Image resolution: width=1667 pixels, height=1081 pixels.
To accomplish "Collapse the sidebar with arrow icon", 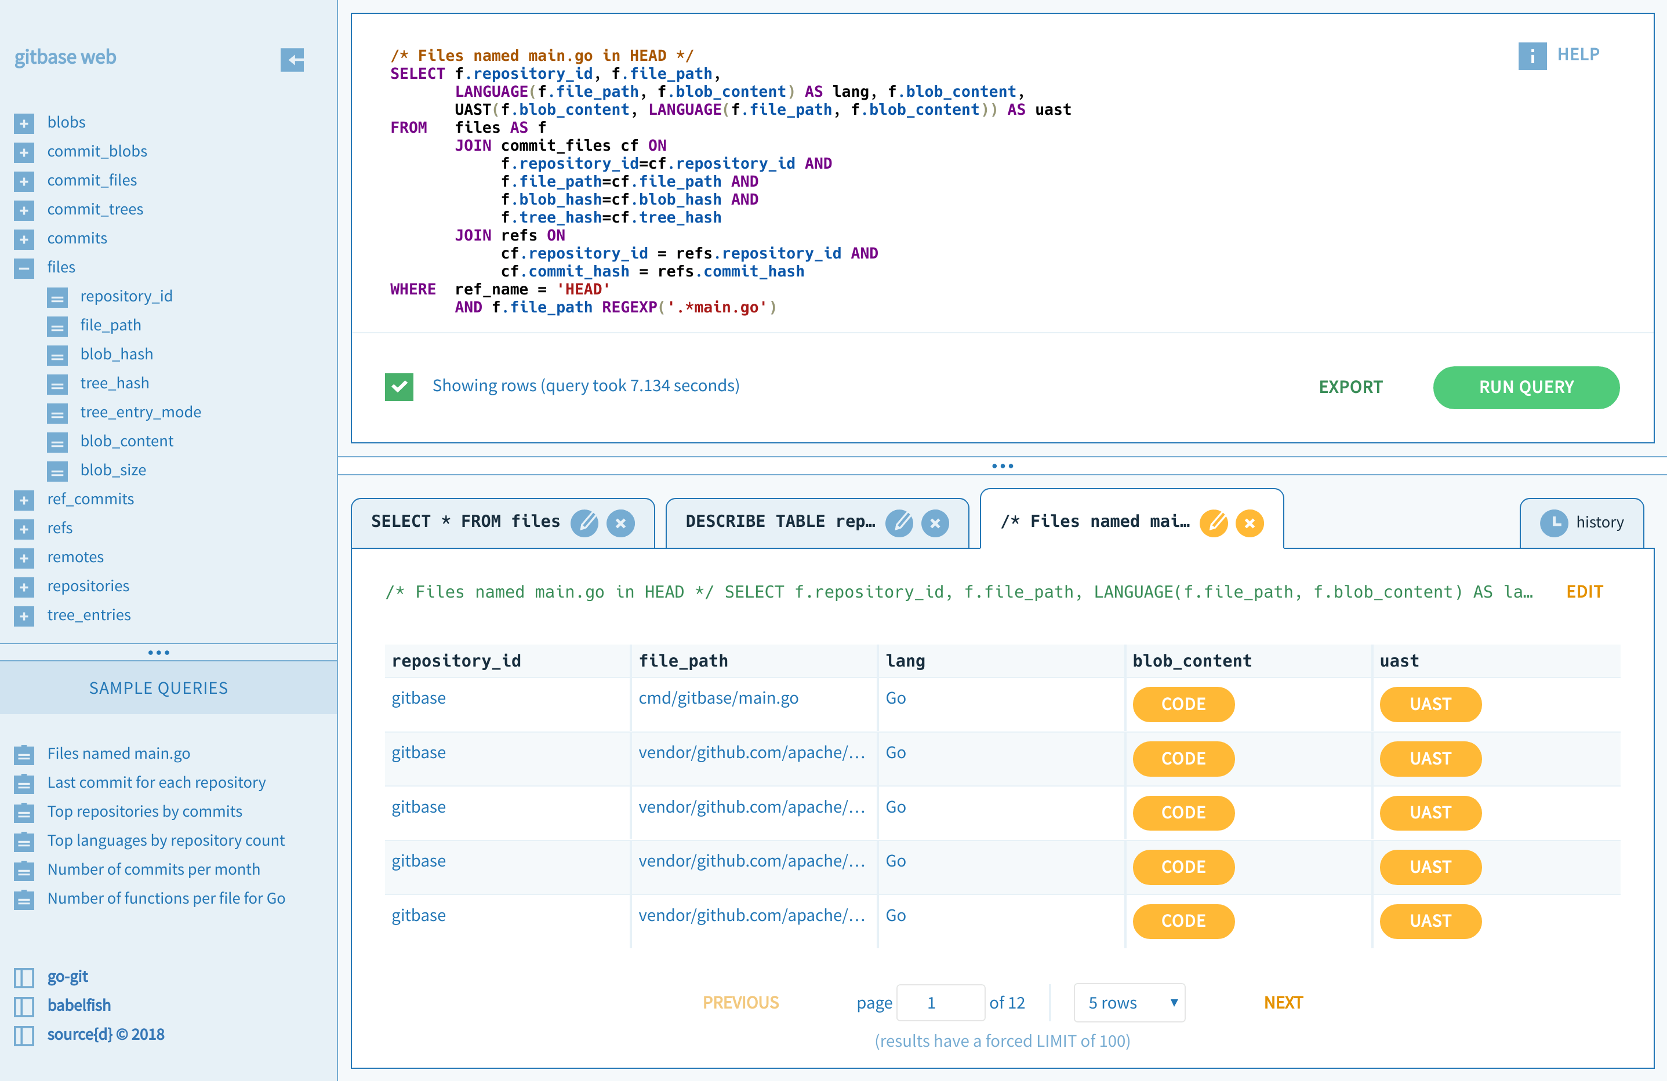I will 292,60.
